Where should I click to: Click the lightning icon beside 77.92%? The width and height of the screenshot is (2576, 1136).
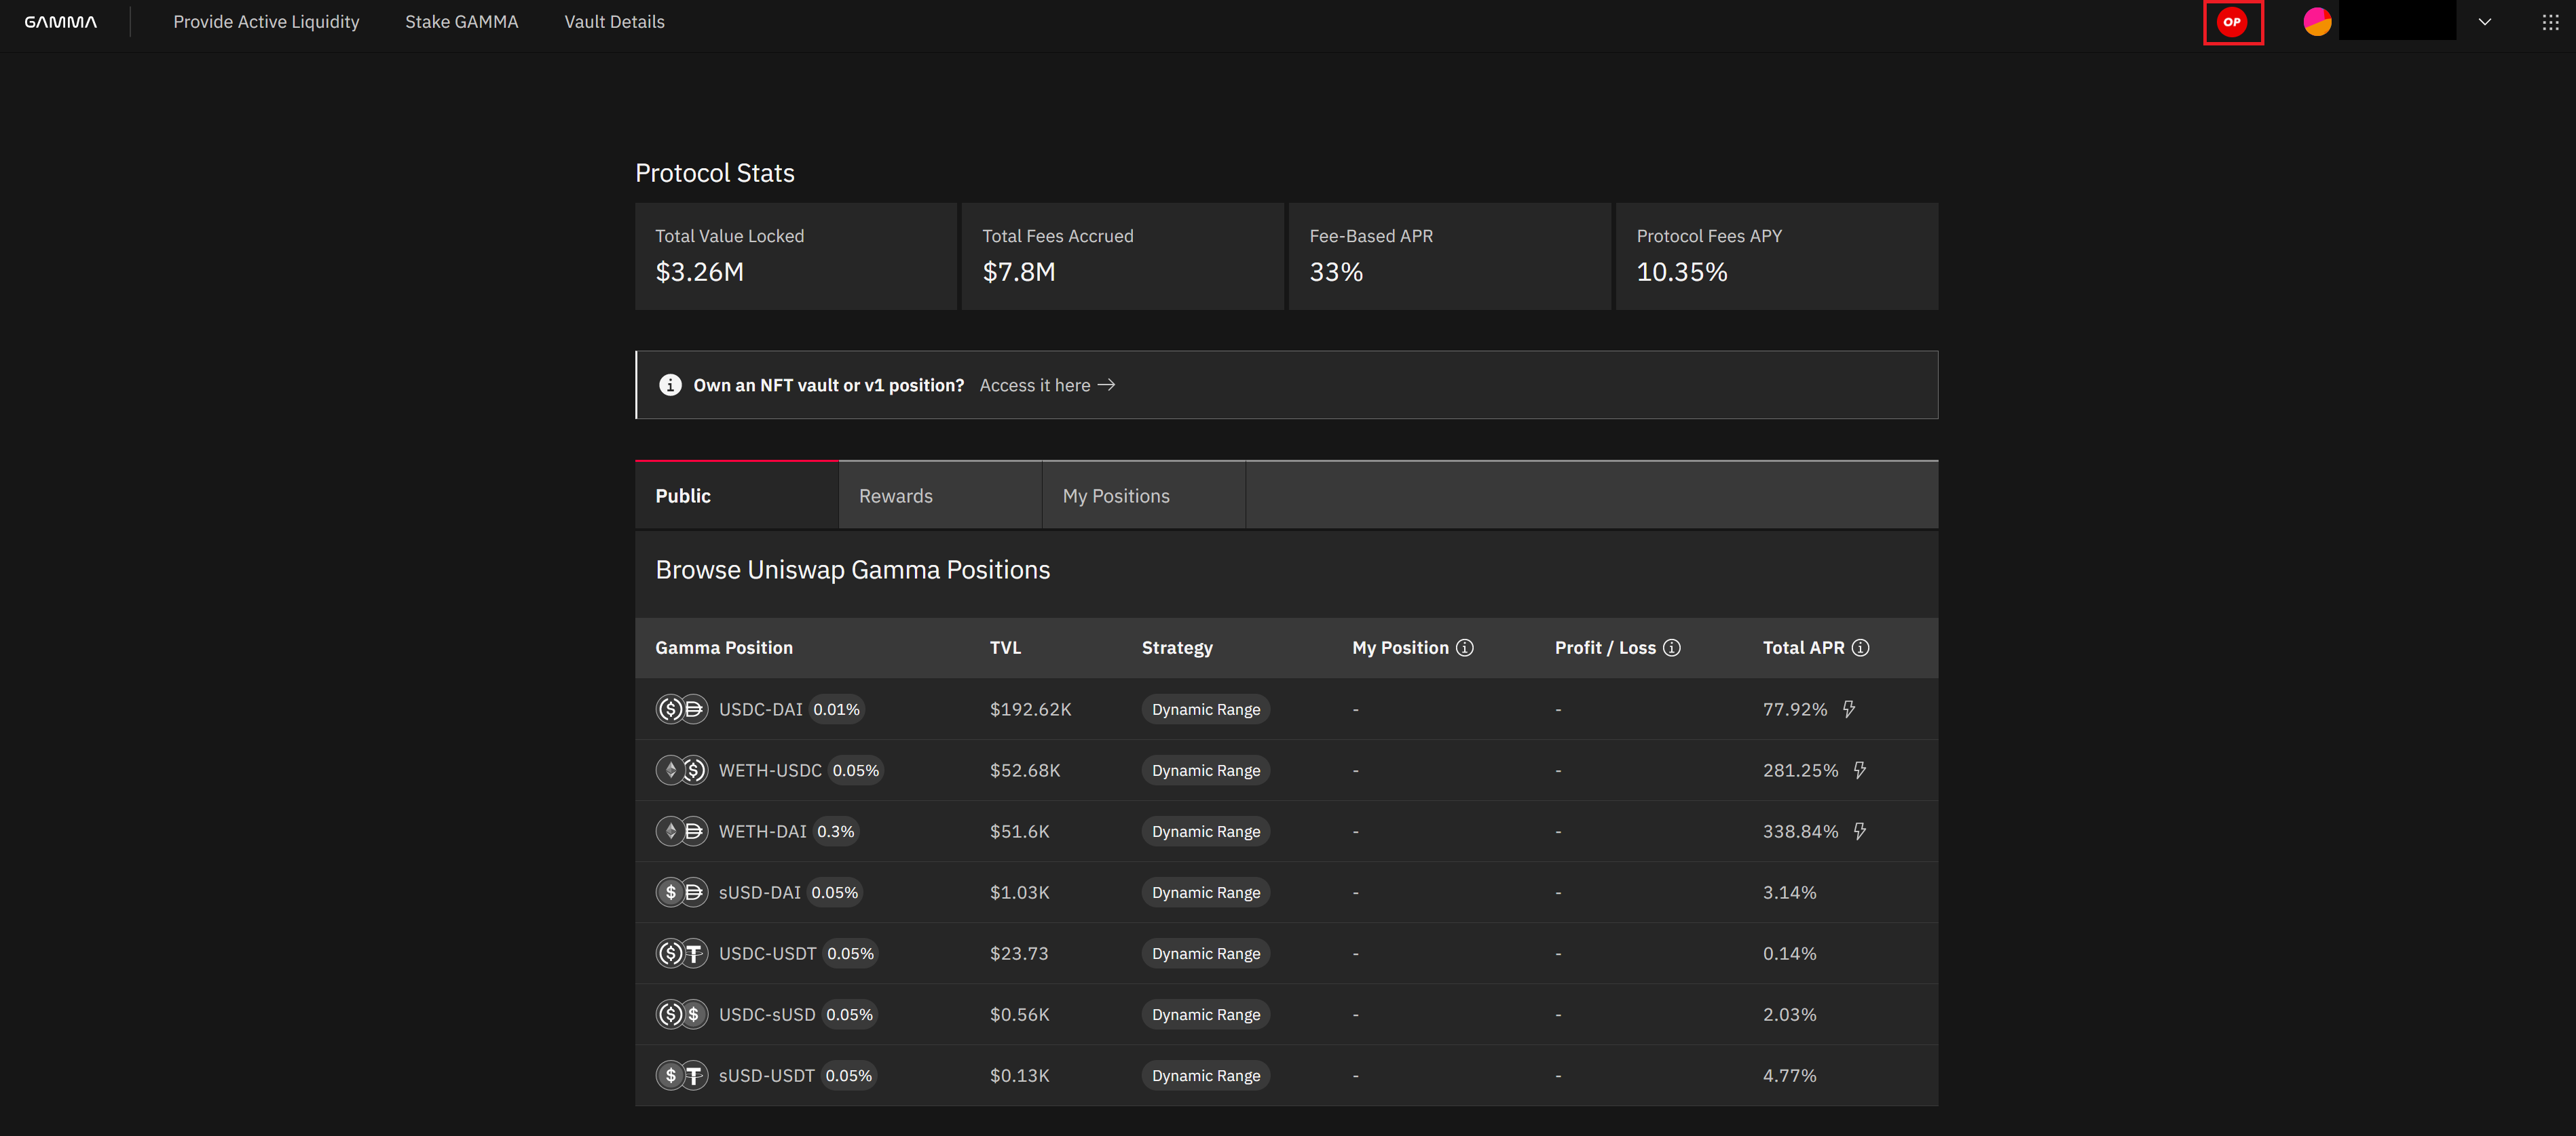[x=1849, y=709]
